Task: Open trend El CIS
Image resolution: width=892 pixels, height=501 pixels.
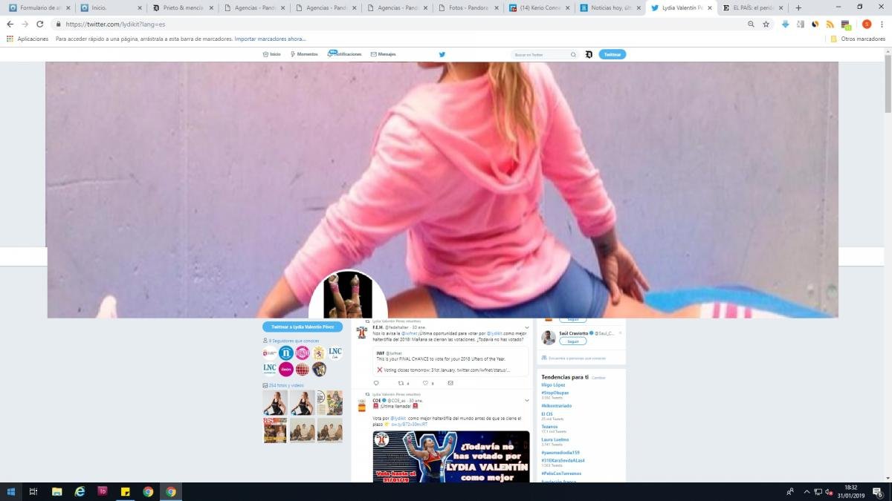Action: point(546,413)
